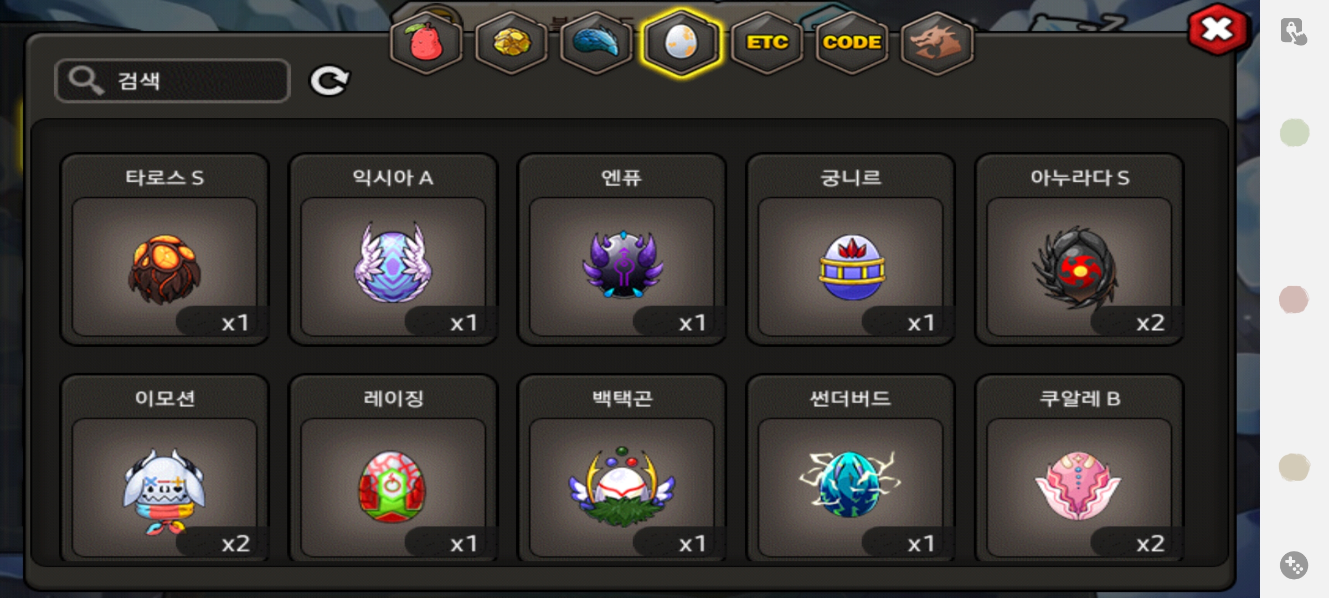1329x598 pixels.
Task: Choose the 쿠알레 B pink egg
Action: tap(1079, 468)
